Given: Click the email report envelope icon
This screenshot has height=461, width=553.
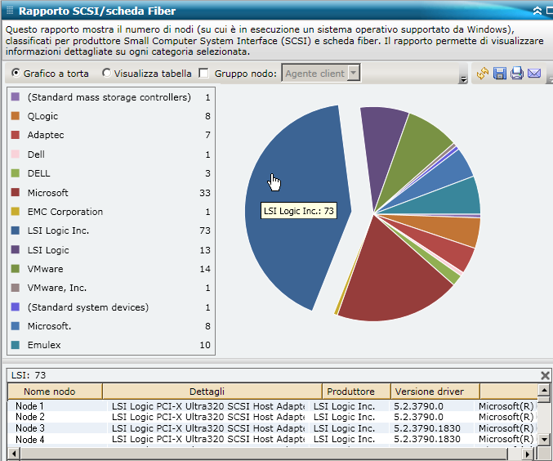Looking at the screenshot, I should tap(534, 74).
